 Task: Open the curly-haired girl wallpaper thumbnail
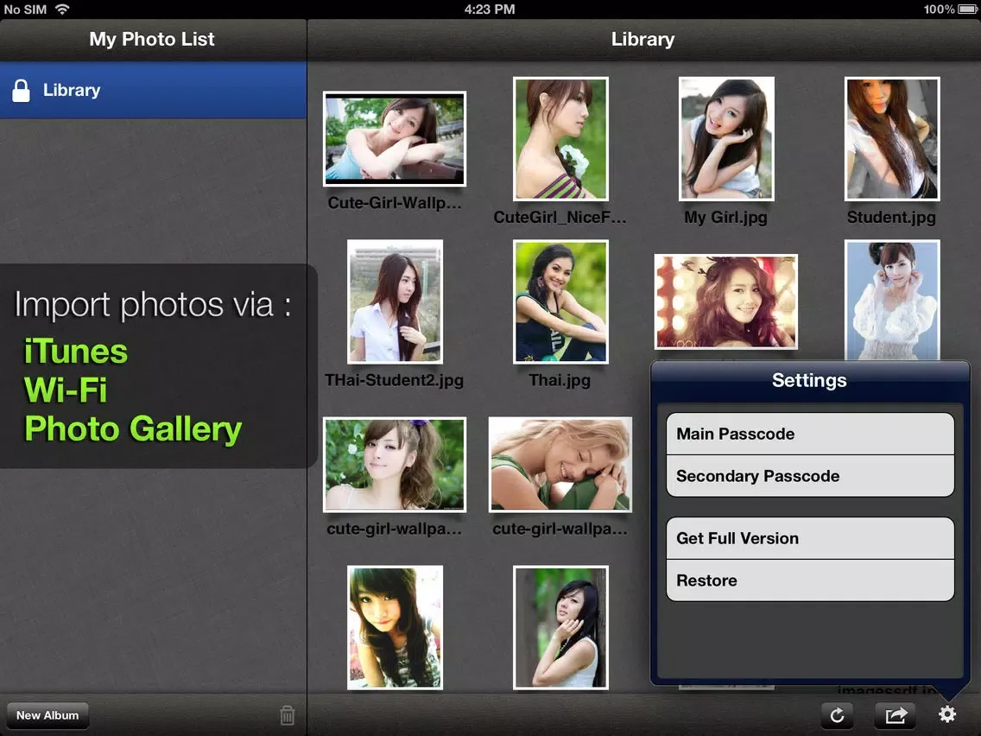click(x=394, y=465)
